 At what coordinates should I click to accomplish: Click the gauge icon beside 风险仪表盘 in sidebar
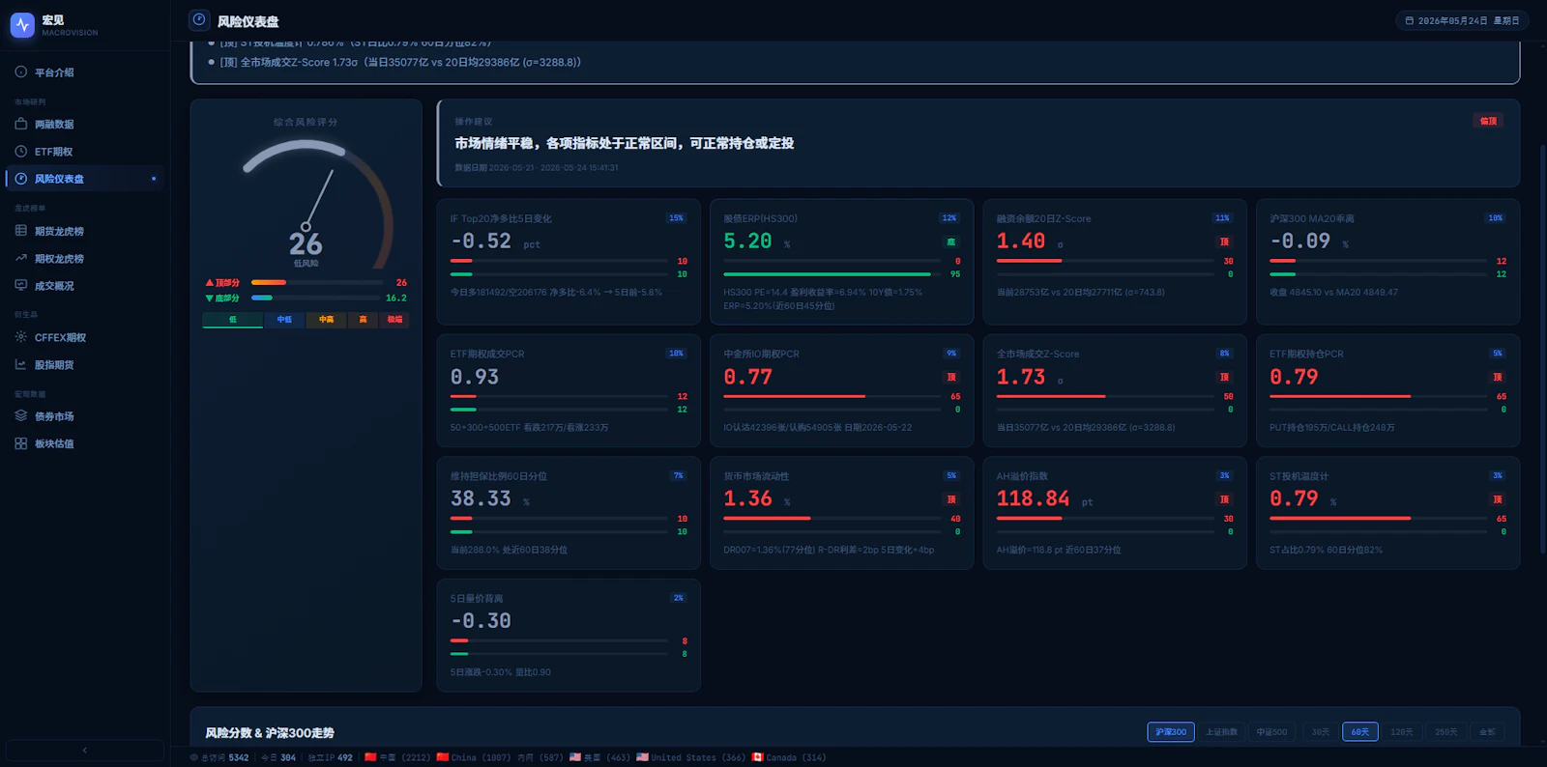[20, 179]
